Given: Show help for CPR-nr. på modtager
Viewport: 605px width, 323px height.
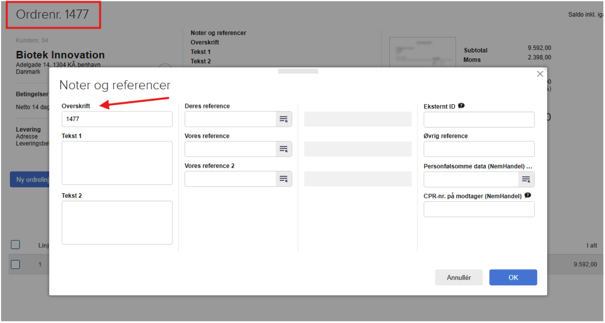Looking at the screenshot, I should [528, 195].
